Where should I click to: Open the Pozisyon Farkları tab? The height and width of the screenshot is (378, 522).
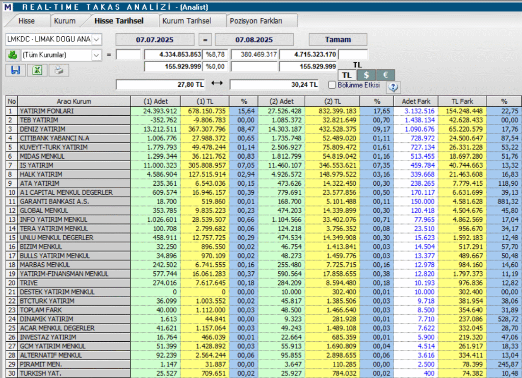(262, 21)
